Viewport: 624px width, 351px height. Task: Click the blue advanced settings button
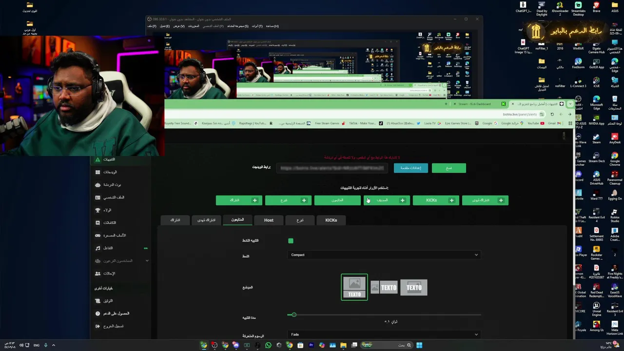point(410,168)
